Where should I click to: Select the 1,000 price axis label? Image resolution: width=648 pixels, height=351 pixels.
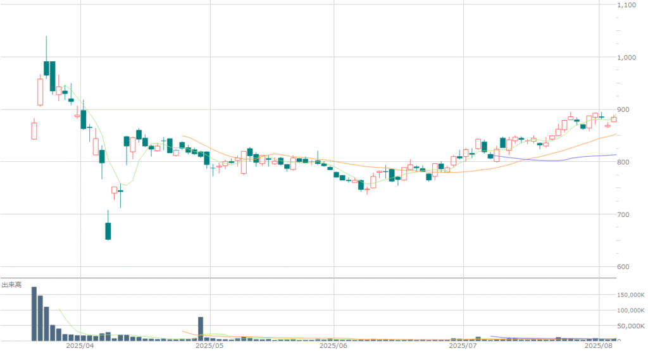click(x=628, y=58)
